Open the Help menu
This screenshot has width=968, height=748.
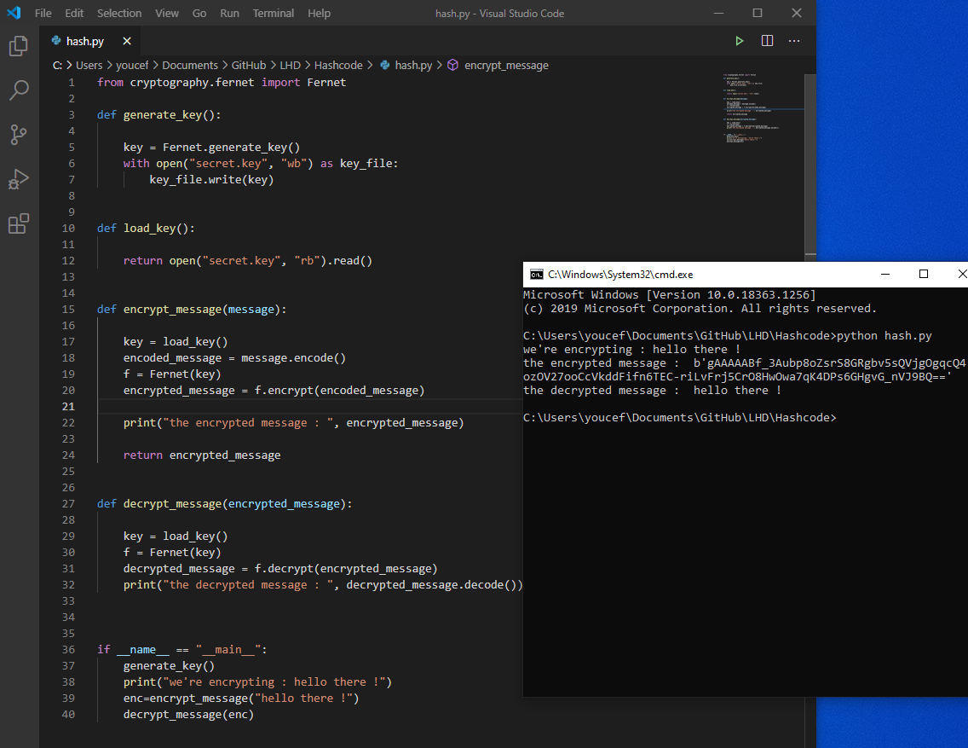tap(320, 13)
